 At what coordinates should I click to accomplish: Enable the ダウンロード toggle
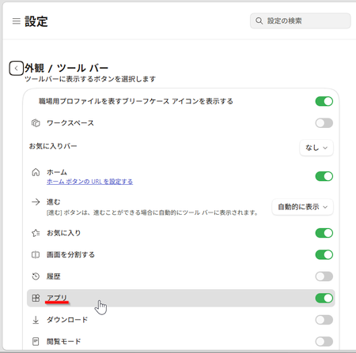(324, 320)
